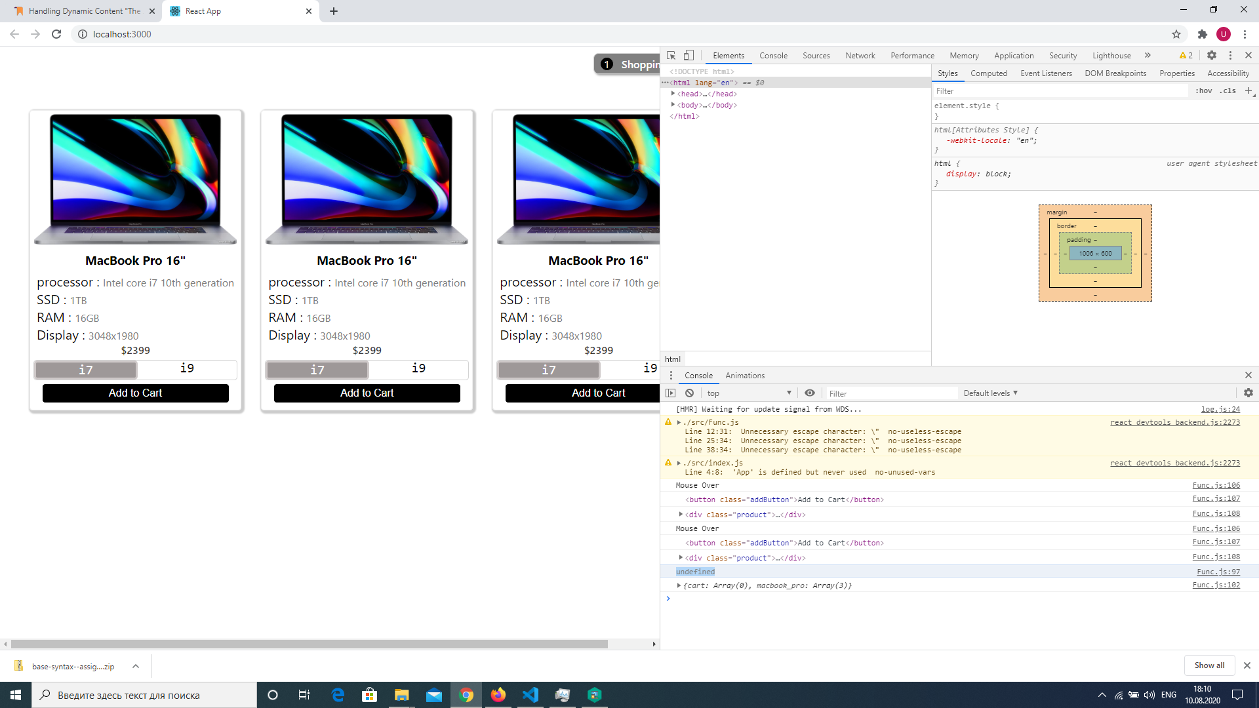Expand the ./src/Func.js warning
Viewport: 1259px width, 708px height.
coord(679,422)
